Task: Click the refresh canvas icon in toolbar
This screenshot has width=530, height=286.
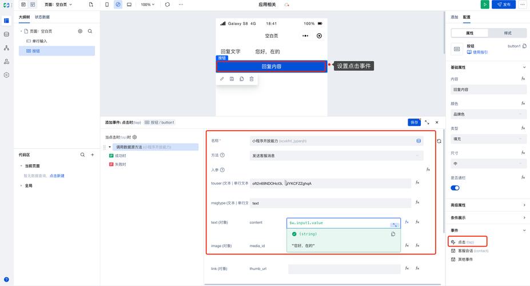Action: point(168,5)
